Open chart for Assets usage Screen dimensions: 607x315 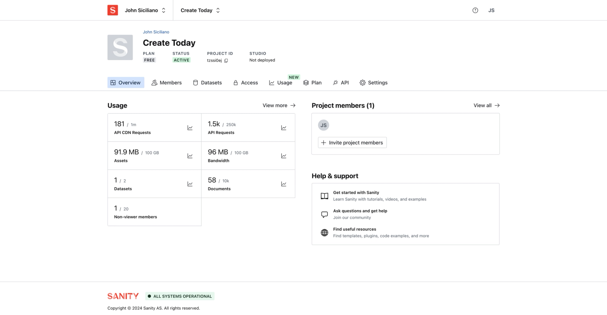(190, 156)
